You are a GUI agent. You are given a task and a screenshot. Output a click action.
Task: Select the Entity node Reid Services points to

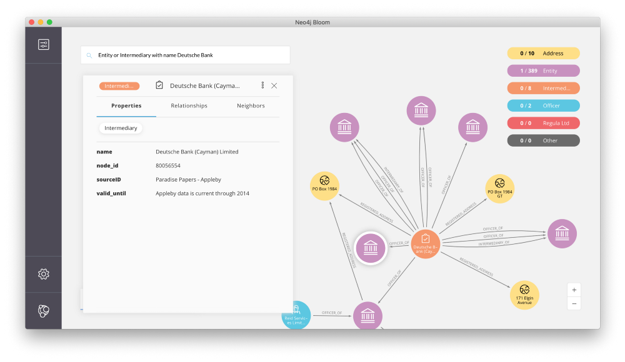tap(367, 316)
